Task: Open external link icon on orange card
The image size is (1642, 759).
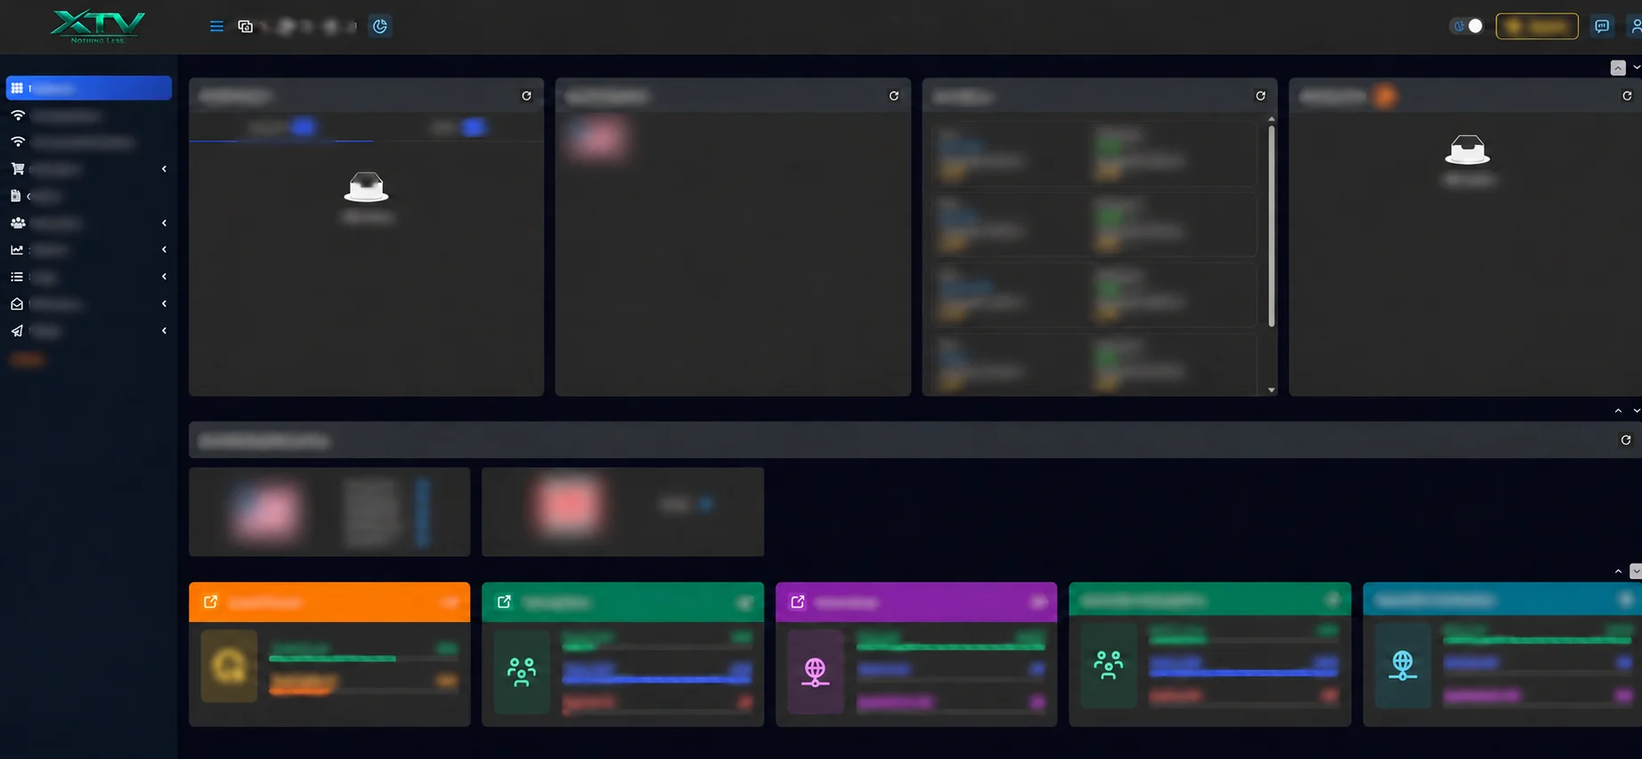Action: pyautogui.click(x=210, y=602)
